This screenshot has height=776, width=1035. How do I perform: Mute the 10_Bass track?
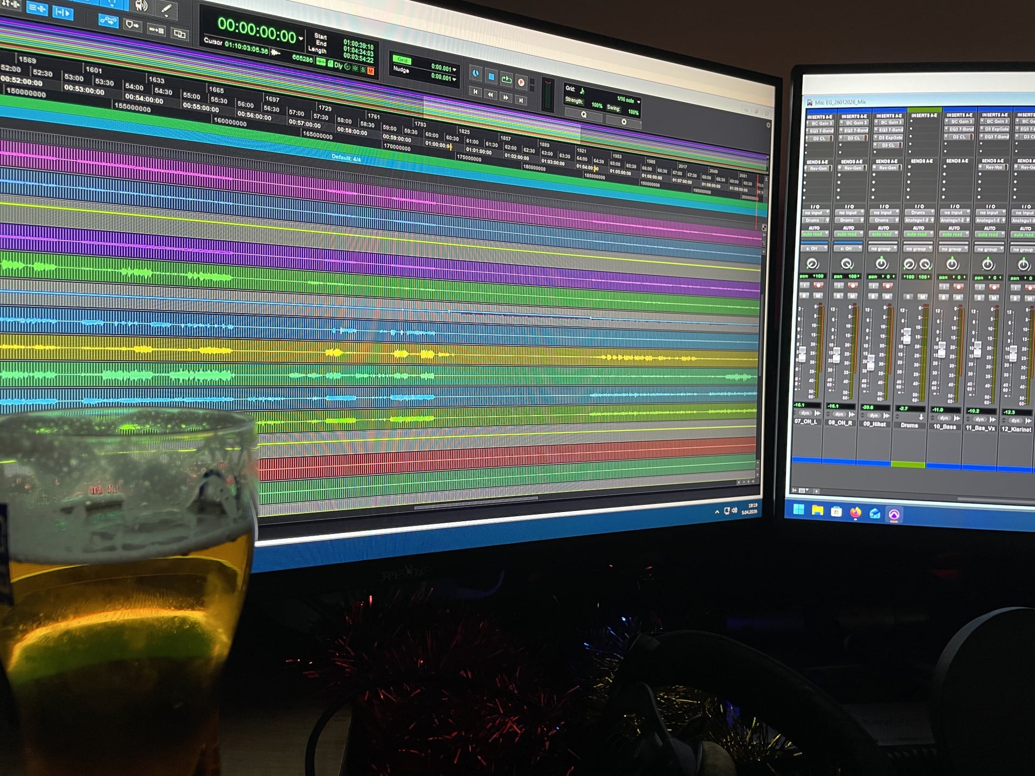click(958, 297)
